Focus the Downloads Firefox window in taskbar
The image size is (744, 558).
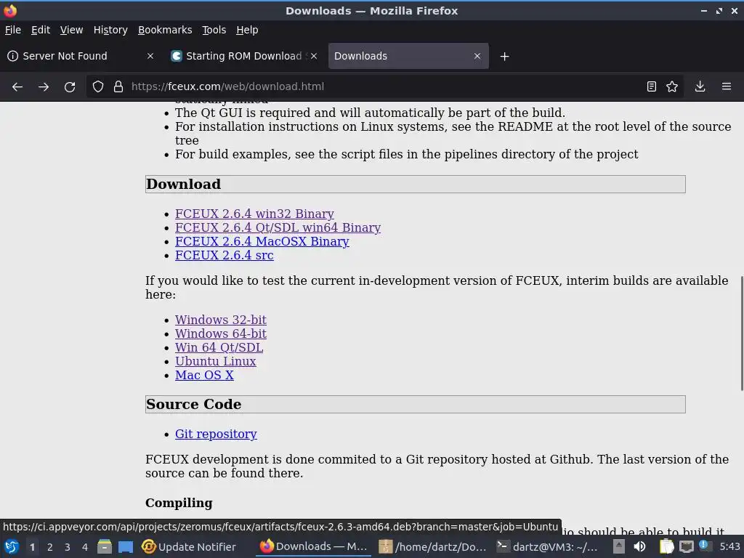click(x=313, y=547)
